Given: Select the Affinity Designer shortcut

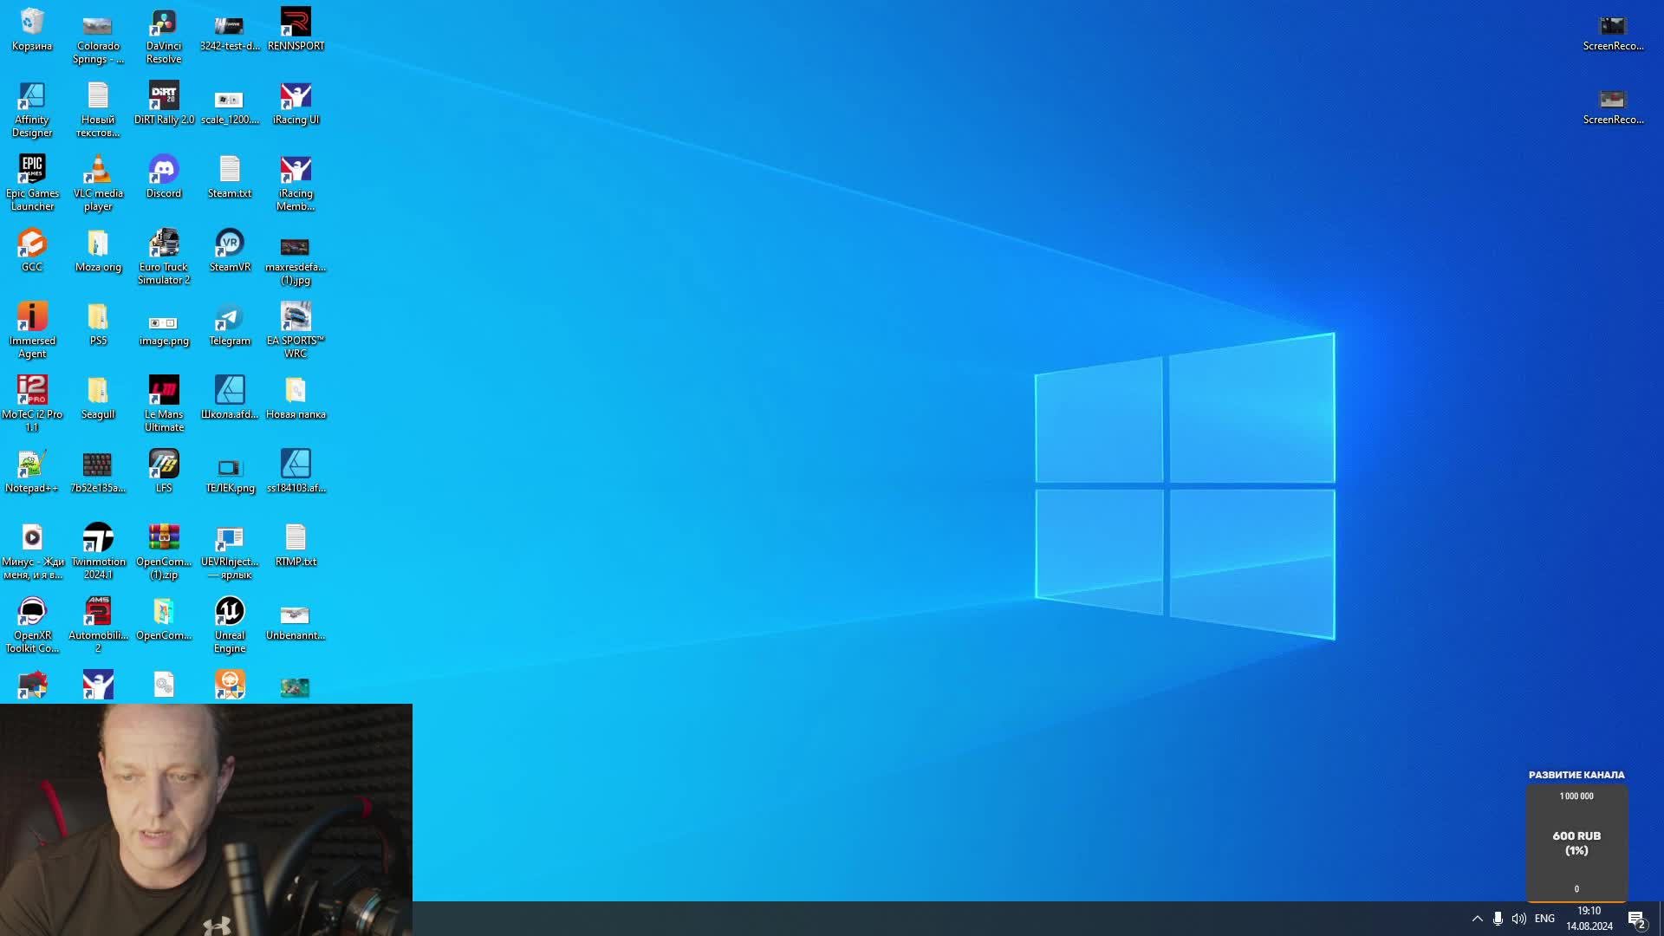Looking at the screenshot, I should tap(32, 97).
